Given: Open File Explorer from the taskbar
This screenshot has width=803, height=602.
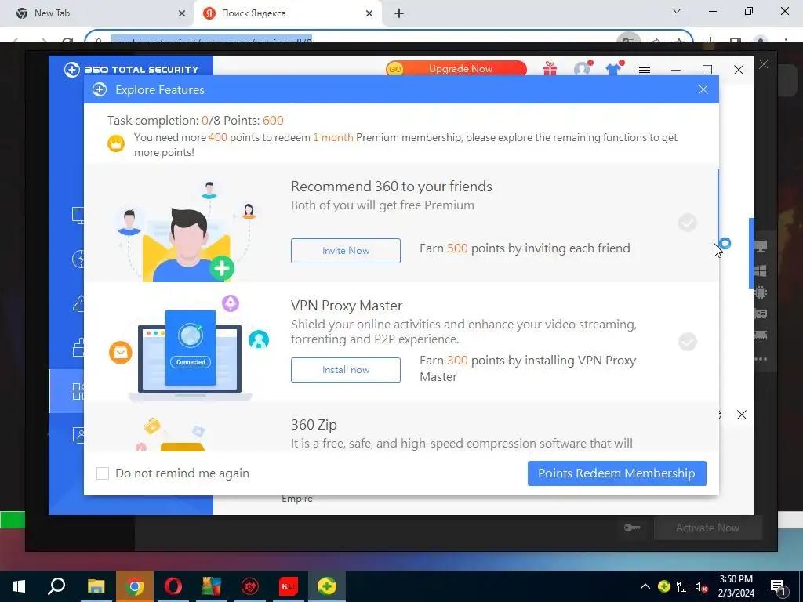Looking at the screenshot, I should point(96,586).
